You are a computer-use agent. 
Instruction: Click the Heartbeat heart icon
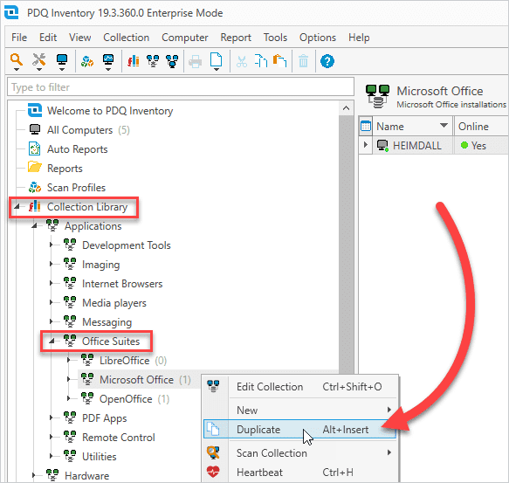tap(213, 472)
